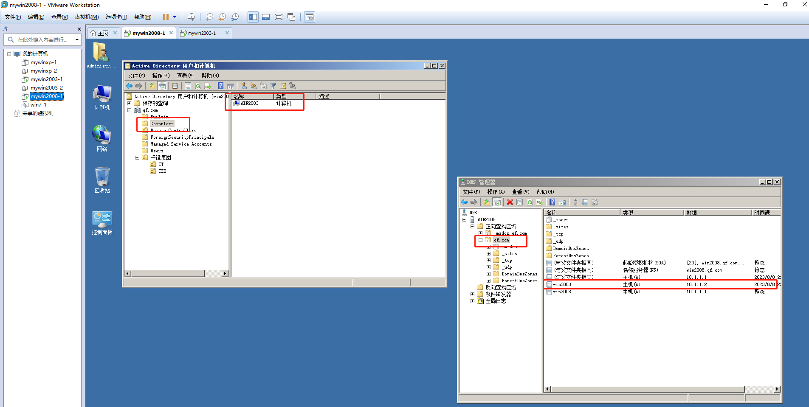Take a snapshot of this virtual machine

pos(209,17)
